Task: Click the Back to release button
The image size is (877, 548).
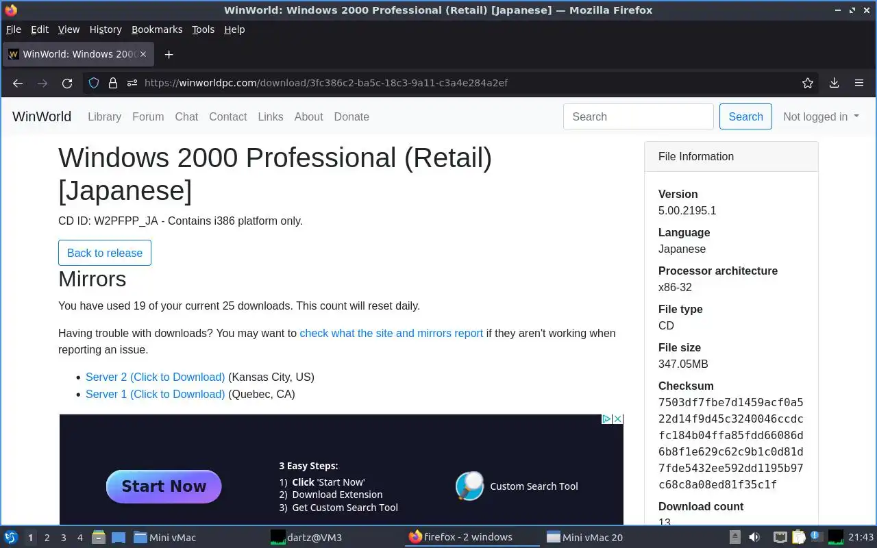Action: coord(105,253)
